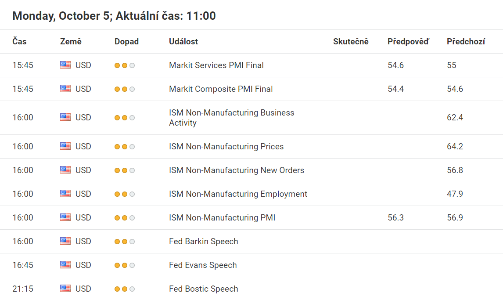Click the Dopad column header
503x300 pixels.
point(127,42)
